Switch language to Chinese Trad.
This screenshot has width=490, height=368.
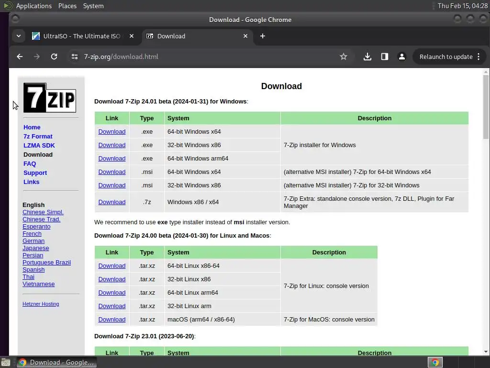[41, 219]
